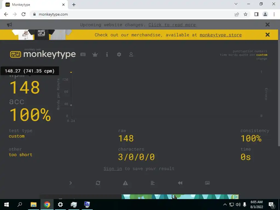
Task: Click the raw 148 value
Action: pyautogui.click(x=126, y=138)
